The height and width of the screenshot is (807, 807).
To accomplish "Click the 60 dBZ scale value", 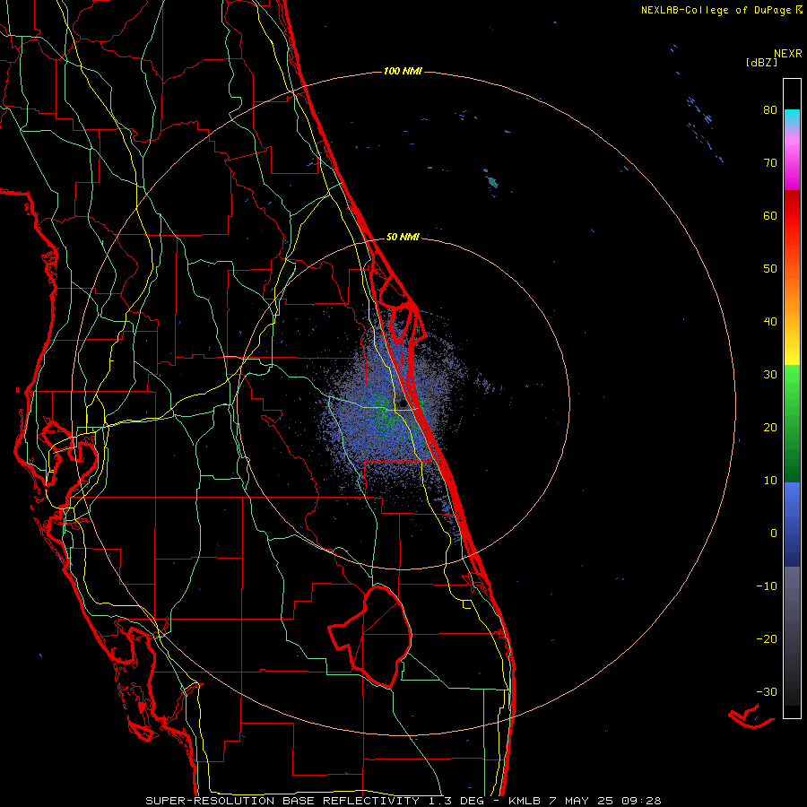I will point(770,215).
